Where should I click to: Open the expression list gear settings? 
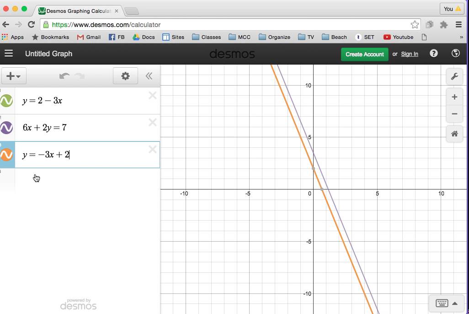pyautogui.click(x=125, y=76)
